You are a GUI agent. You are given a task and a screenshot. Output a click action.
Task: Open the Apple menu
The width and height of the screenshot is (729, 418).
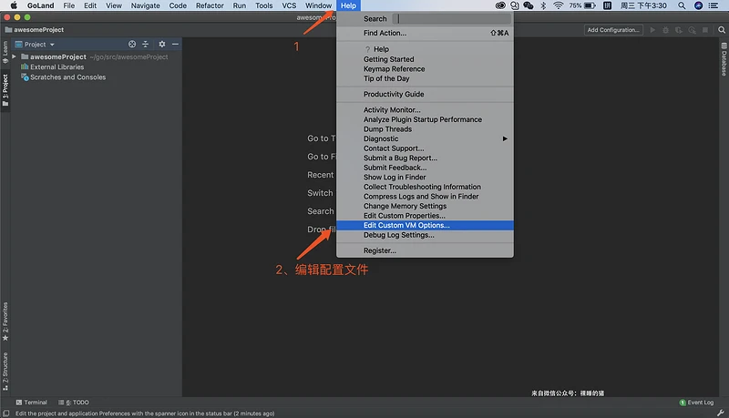coord(14,5)
